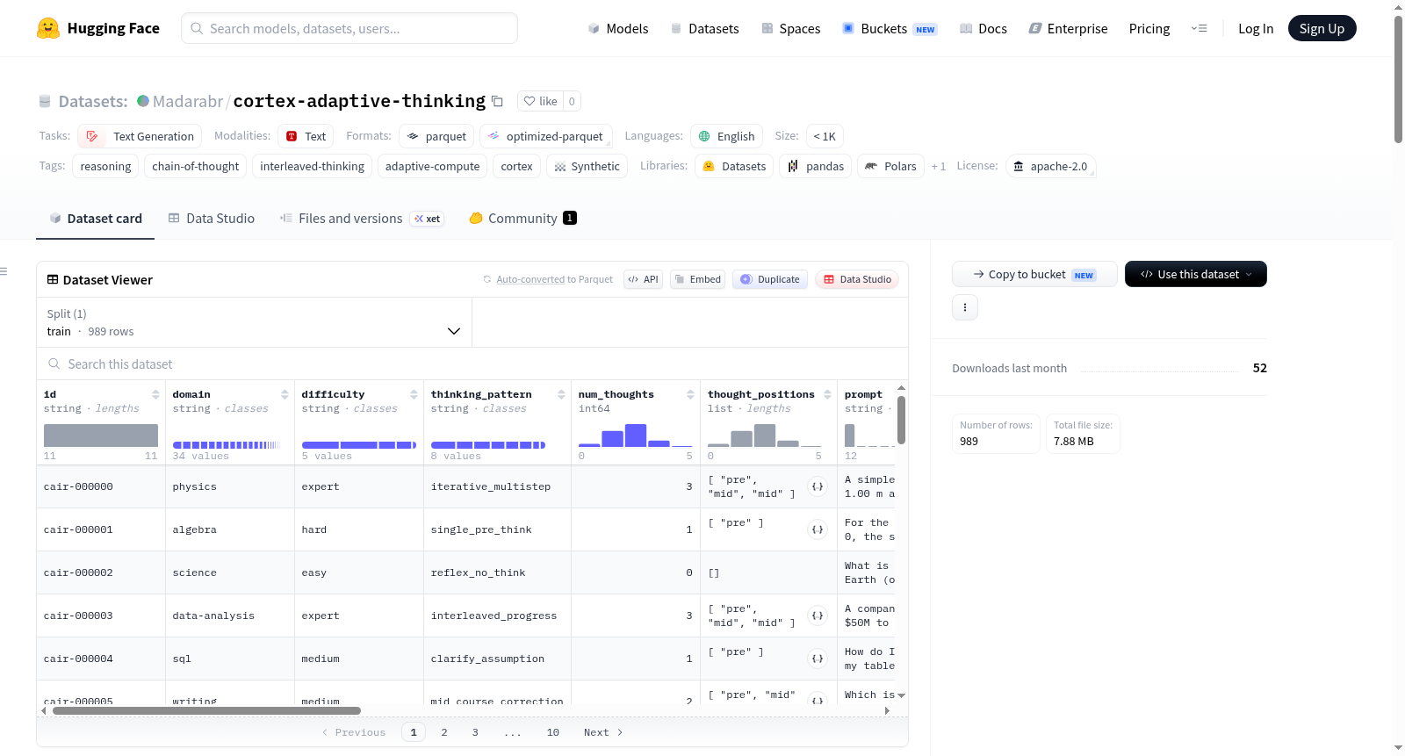Viewport: 1405px width, 756px height.
Task: Select the optimized-parquet format tag
Action: tap(546, 136)
